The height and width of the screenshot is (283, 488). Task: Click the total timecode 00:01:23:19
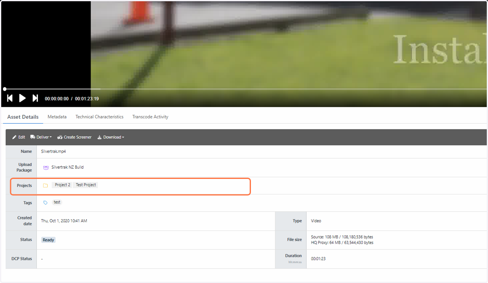[87, 99]
